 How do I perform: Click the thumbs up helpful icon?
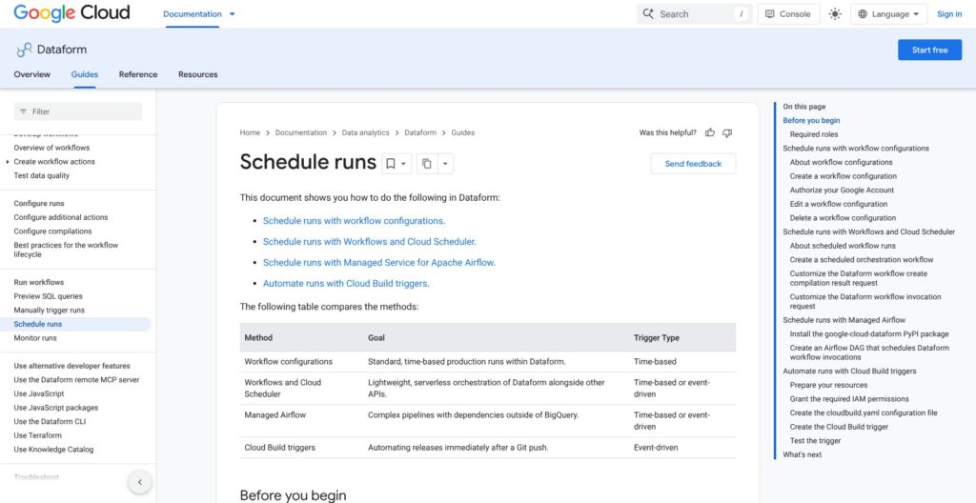pyautogui.click(x=709, y=132)
